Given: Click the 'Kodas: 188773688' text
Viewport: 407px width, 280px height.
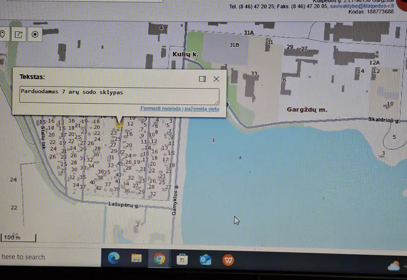Looking at the screenshot, I should [371, 12].
